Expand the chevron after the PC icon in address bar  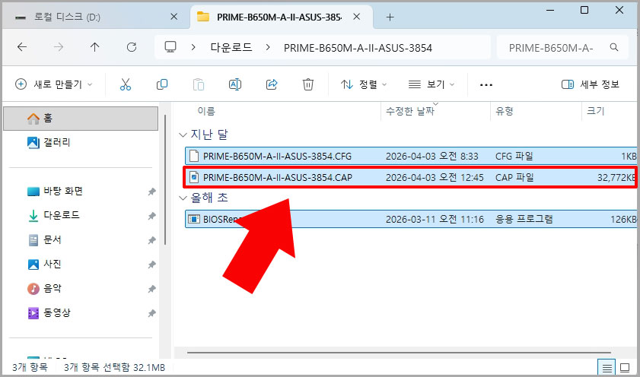(x=193, y=47)
